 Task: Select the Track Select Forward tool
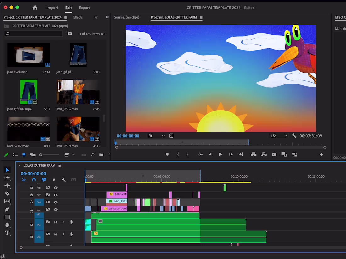pyautogui.click(x=8, y=178)
